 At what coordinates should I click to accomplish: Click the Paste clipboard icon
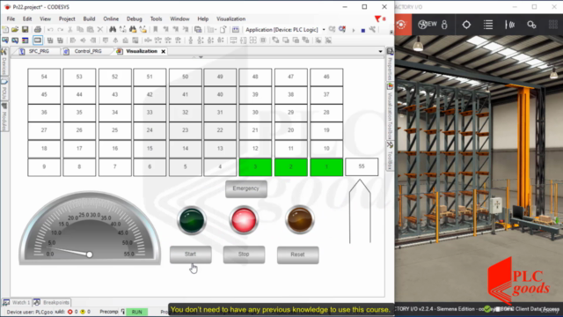[90, 29]
